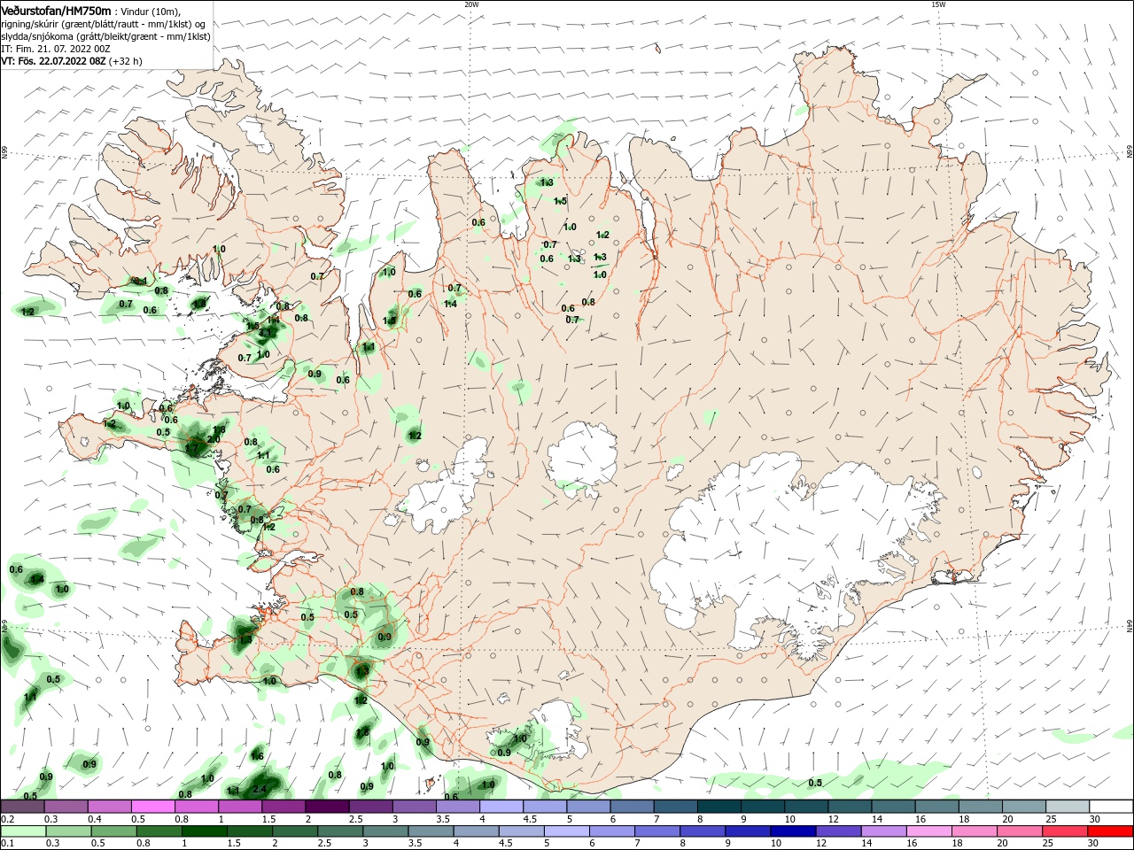Click the bright red above-30 rain swatch
The image size is (1134, 850).
pyautogui.click(x=1110, y=831)
